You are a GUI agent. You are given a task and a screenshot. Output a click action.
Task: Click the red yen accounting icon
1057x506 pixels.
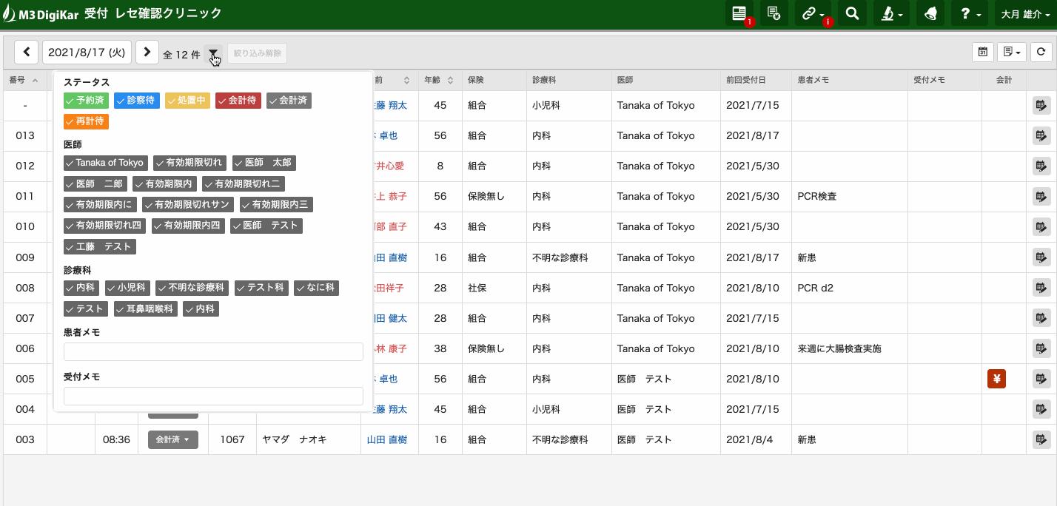point(996,379)
